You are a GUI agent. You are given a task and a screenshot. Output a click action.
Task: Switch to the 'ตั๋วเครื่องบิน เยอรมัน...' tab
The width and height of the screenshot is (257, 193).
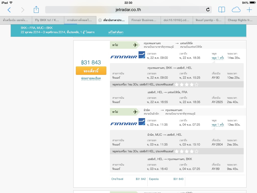[x=16, y=20]
